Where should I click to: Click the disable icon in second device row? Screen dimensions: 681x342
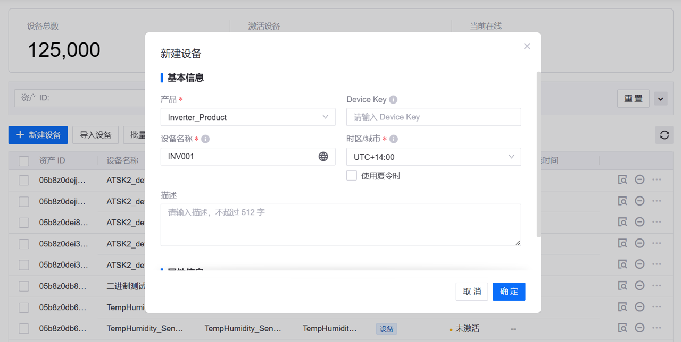[x=640, y=201]
